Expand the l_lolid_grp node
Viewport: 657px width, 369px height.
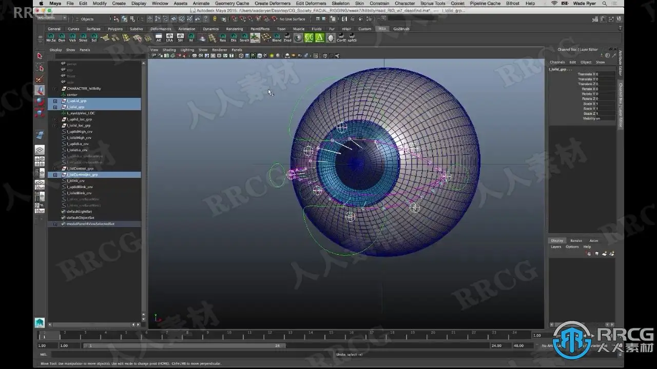click(55, 107)
